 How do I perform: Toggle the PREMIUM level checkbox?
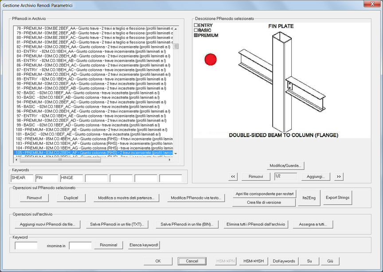(x=196, y=35)
